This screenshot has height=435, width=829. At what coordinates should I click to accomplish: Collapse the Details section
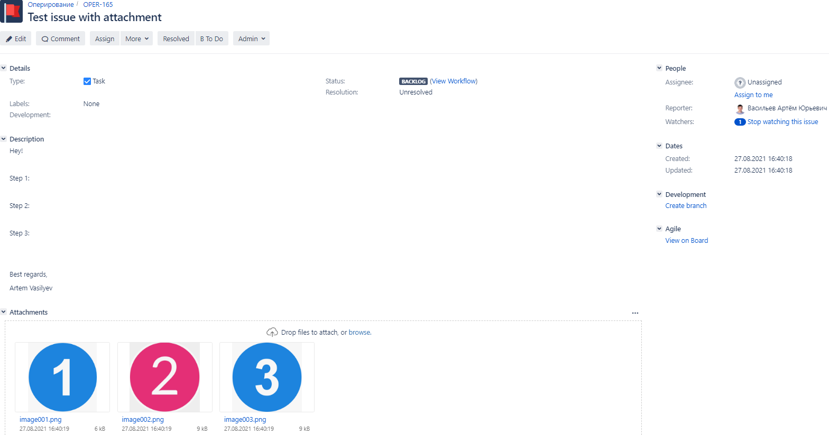click(4, 68)
